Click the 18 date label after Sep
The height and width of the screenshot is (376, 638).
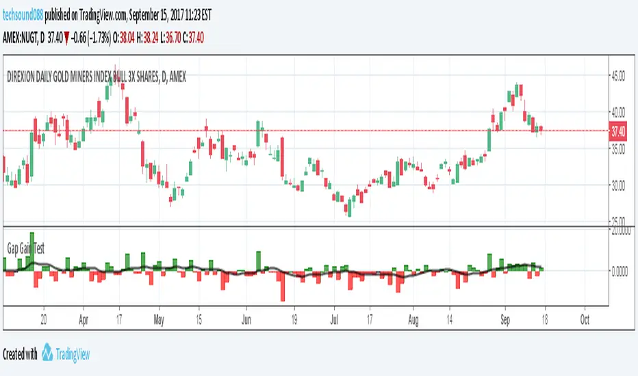(x=545, y=320)
